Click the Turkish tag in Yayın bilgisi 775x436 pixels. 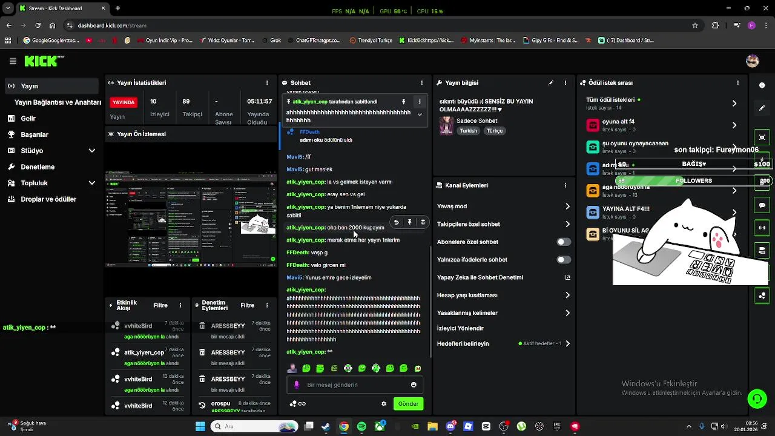[x=468, y=131]
